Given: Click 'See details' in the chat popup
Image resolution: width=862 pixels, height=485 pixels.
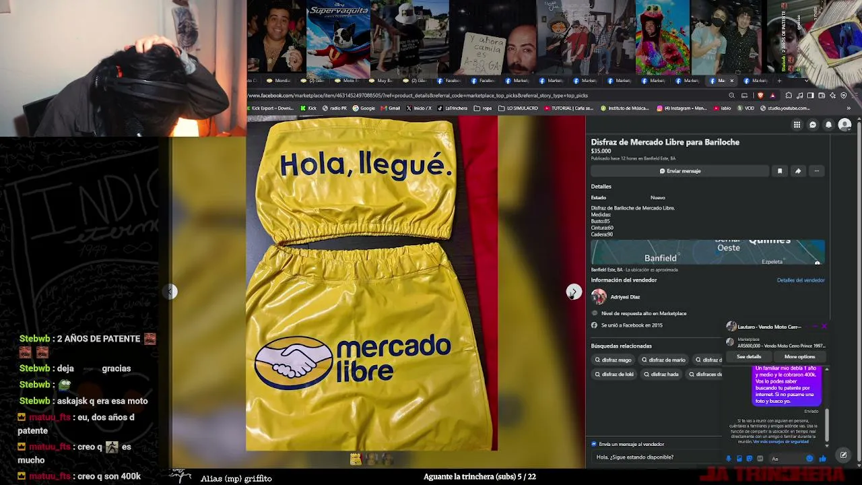Looking at the screenshot, I should (x=749, y=356).
